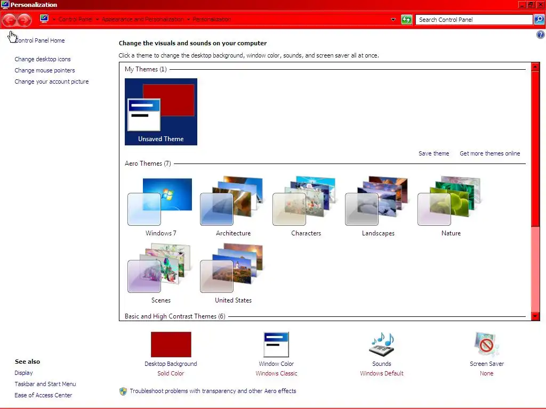Image resolution: width=546 pixels, height=409 pixels.
Task: Click the shield icon beside Troubleshoot link
Action: [123, 391]
